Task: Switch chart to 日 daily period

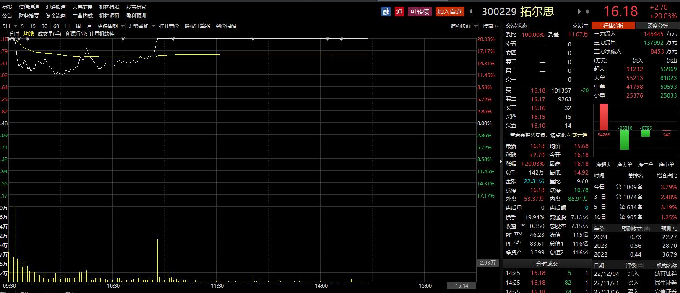Action: [67, 26]
